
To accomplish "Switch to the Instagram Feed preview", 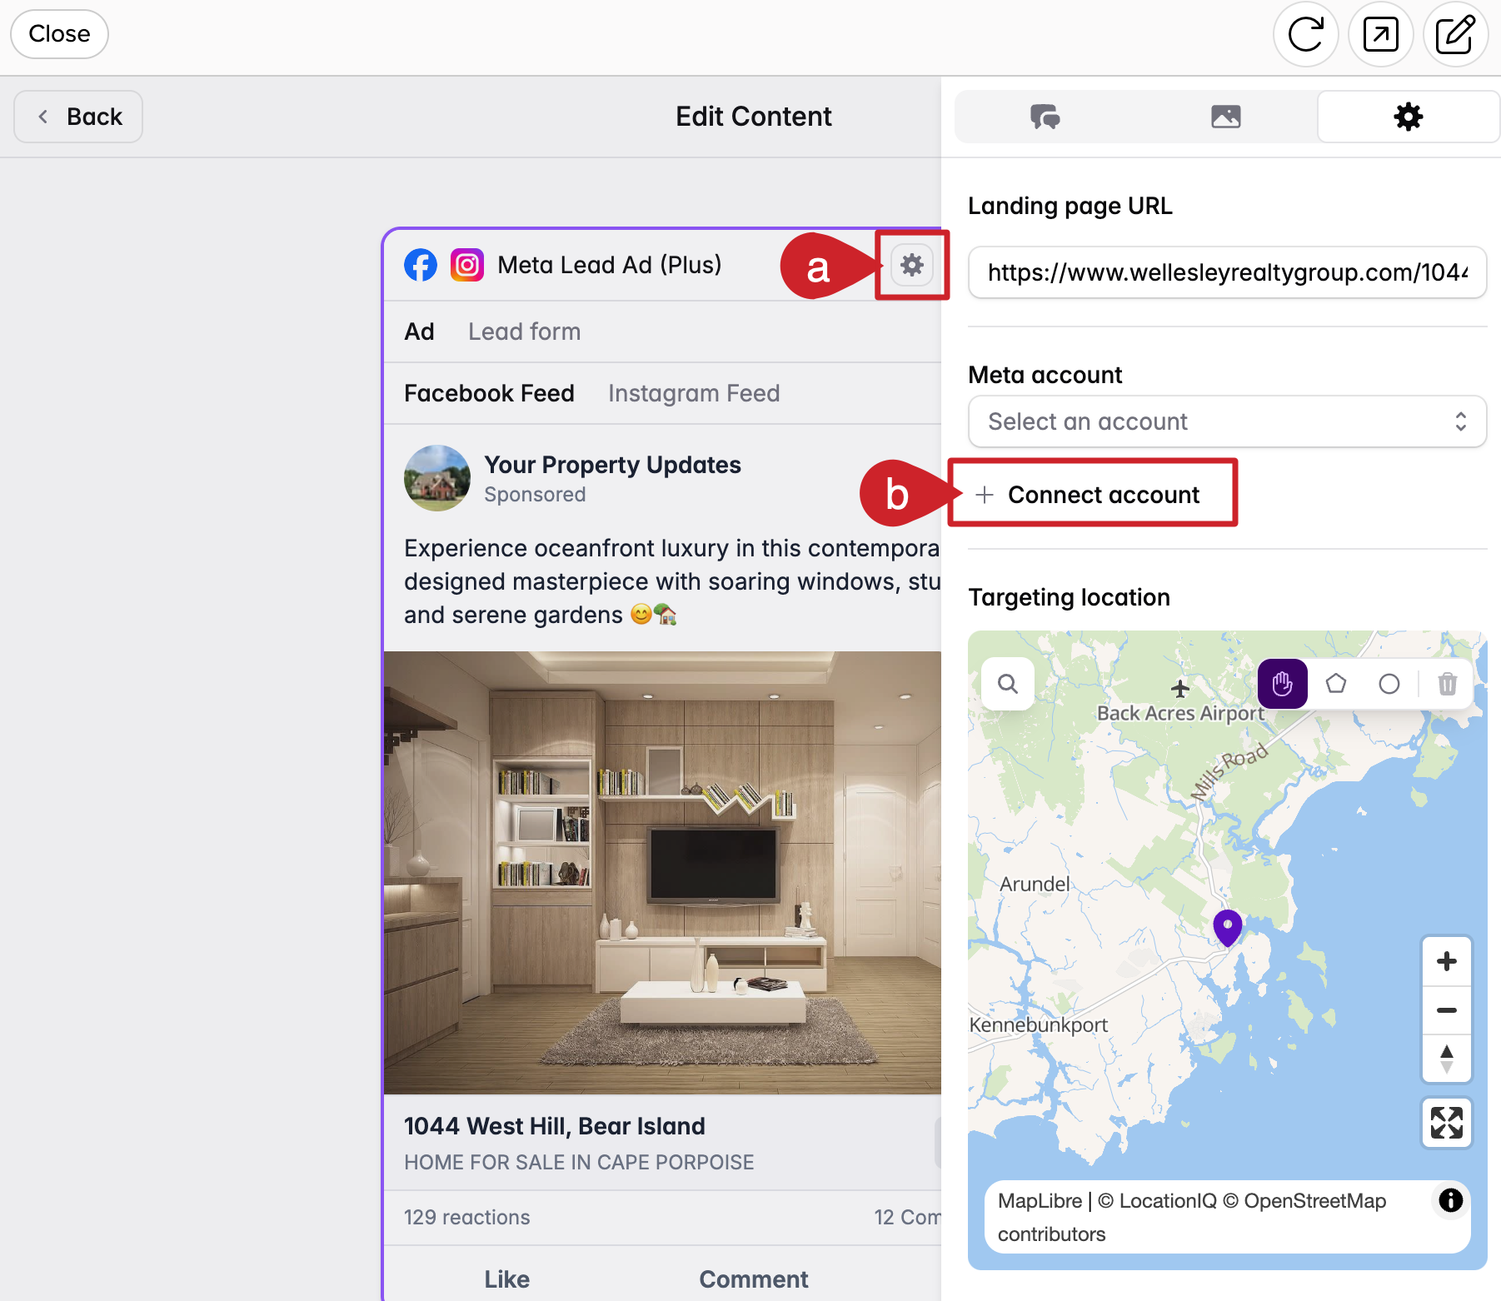I will tap(694, 393).
